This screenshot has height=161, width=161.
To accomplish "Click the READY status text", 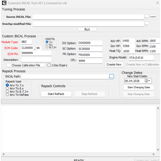I will tap(79, 160).
